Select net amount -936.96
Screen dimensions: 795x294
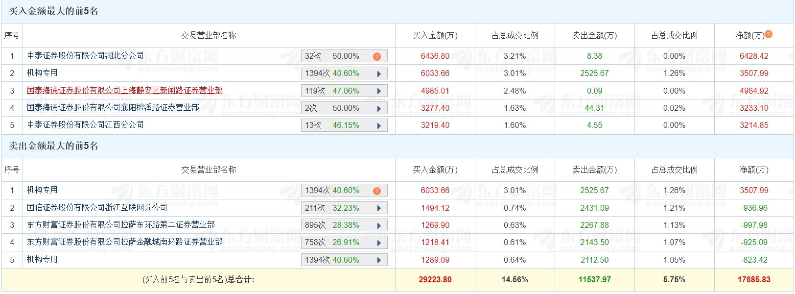pyautogui.click(x=754, y=208)
